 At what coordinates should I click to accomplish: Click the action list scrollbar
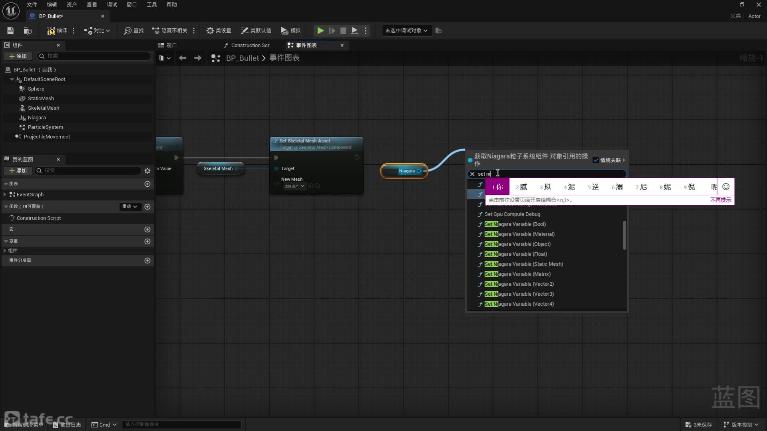pyautogui.click(x=624, y=235)
